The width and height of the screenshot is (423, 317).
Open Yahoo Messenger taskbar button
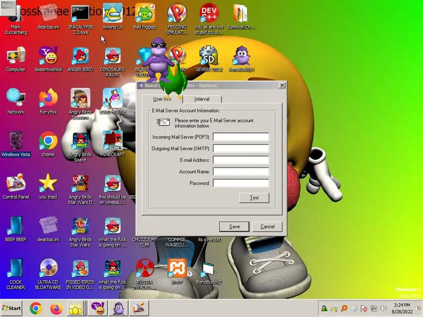pos(98,308)
